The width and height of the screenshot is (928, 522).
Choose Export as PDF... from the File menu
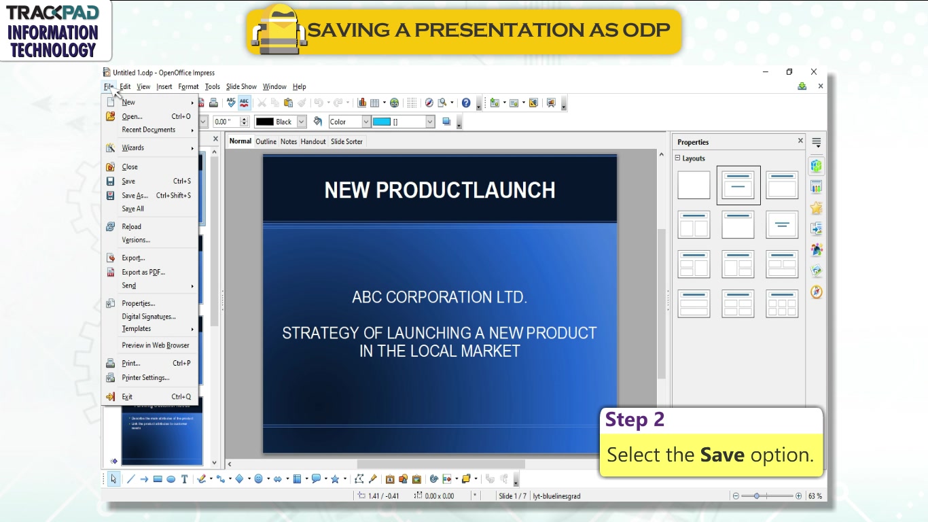tap(149, 272)
